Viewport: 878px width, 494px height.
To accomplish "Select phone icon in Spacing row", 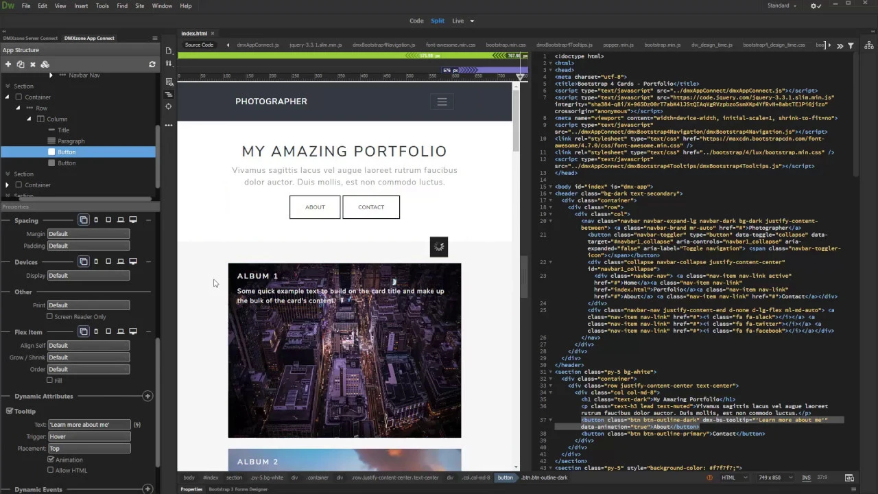I will point(96,220).
